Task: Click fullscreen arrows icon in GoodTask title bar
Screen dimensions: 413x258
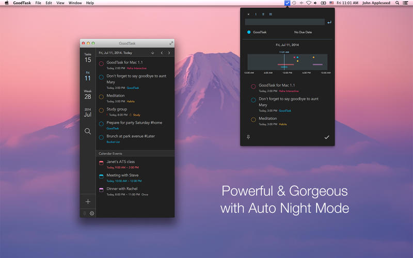Action: (x=171, y=43)
